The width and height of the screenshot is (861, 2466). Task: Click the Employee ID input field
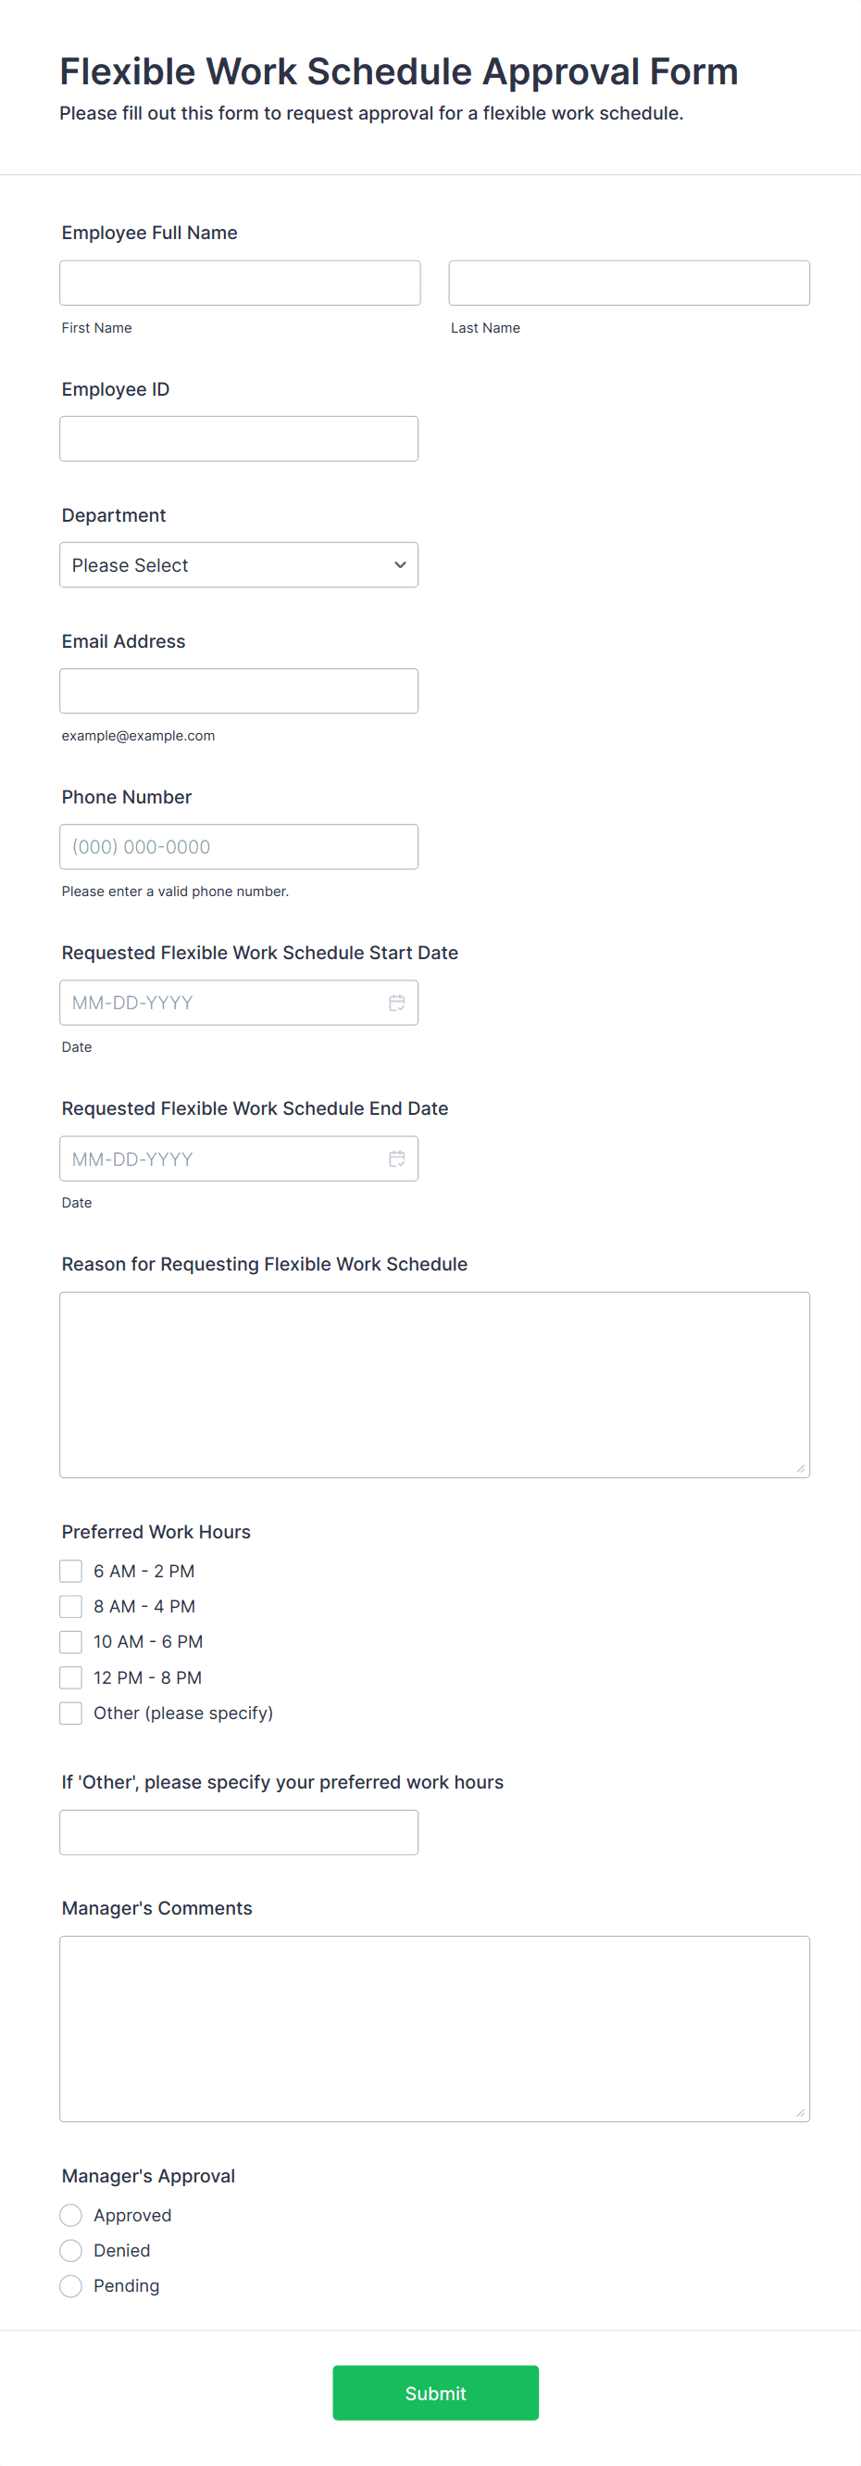(238, 437)
